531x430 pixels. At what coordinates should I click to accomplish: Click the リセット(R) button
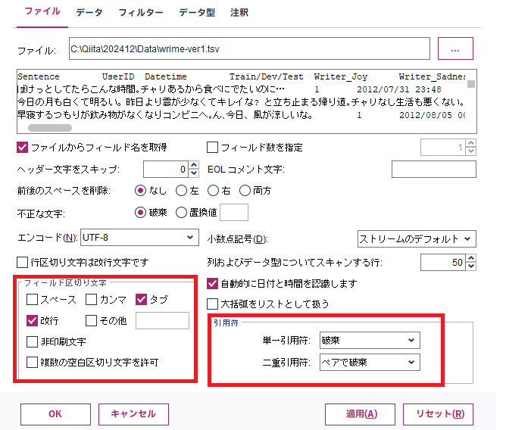[x=438, y=414]
